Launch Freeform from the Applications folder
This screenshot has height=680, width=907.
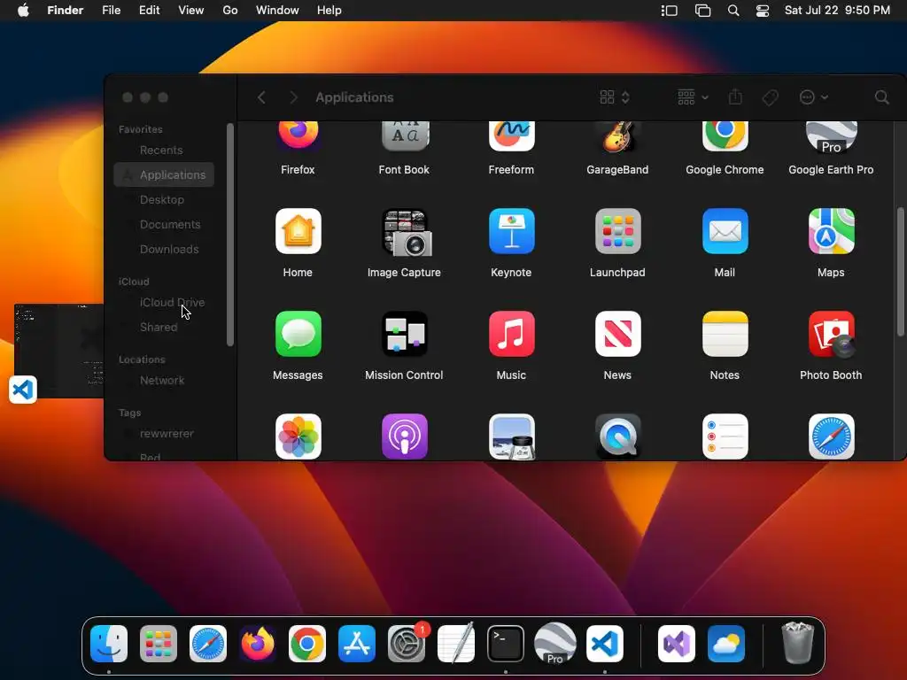tap(511, 136)
